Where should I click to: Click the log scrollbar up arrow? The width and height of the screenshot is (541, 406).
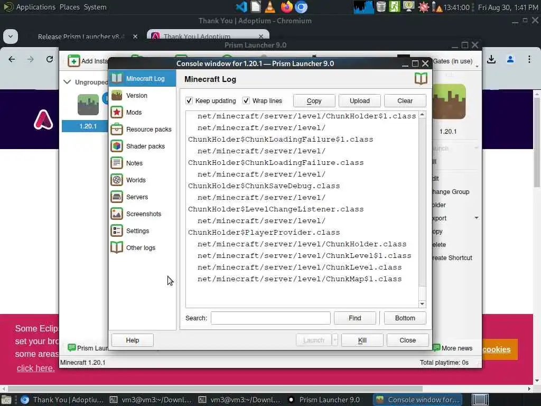[422, 115]
